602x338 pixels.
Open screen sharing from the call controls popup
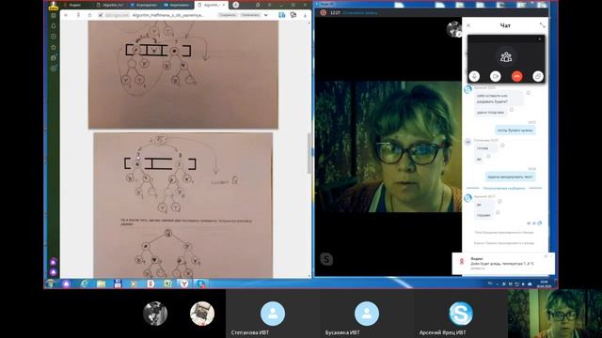(538, 76)
